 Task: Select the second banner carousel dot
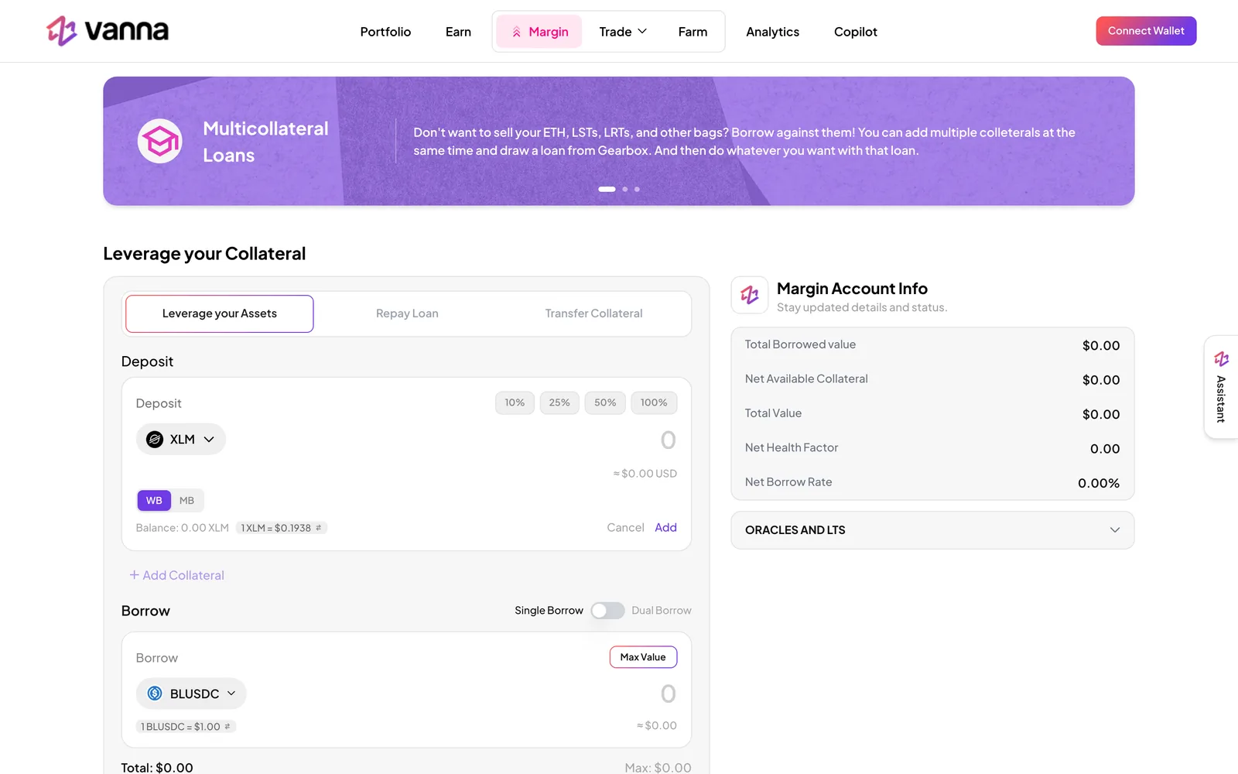625,189
